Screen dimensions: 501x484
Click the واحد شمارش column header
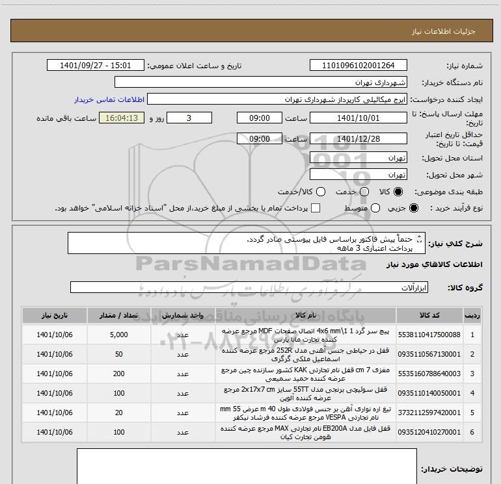point(183,315)
